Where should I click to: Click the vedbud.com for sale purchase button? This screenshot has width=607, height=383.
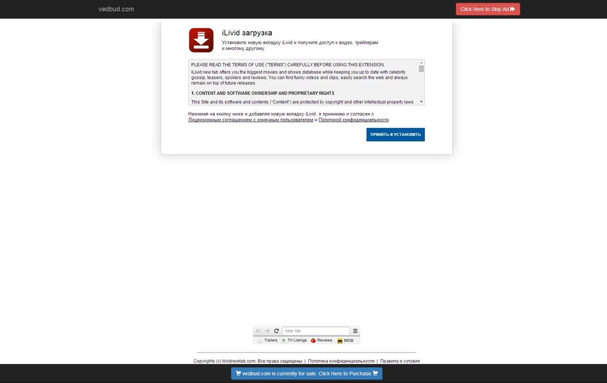(307, 374)
